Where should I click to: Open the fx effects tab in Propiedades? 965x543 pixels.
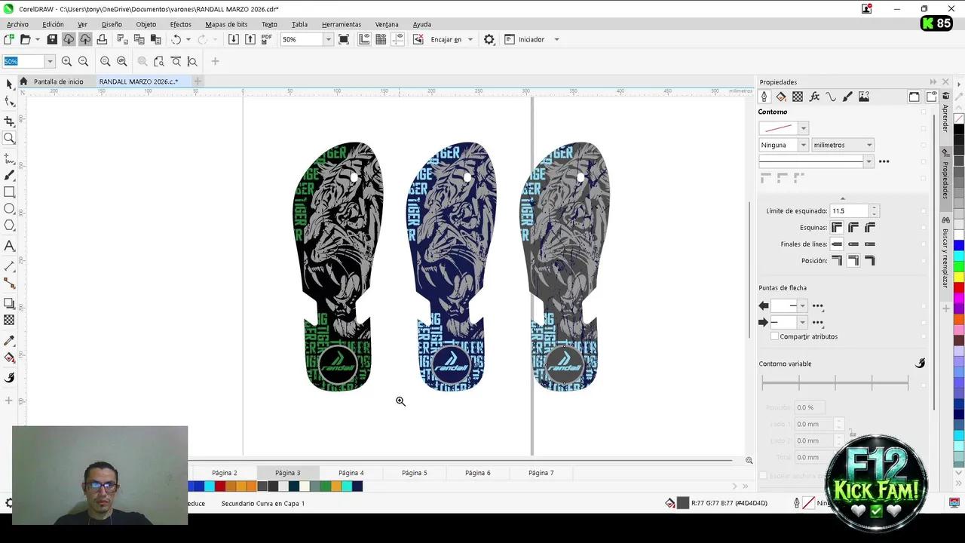(x=814, y=97)
